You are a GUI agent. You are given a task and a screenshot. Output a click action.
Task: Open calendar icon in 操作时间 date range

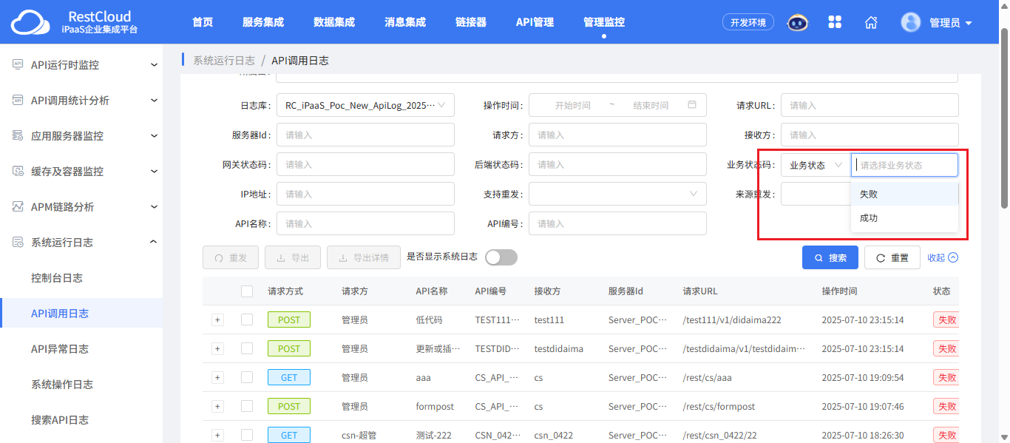pyautogui.click(x=692, y=105)
